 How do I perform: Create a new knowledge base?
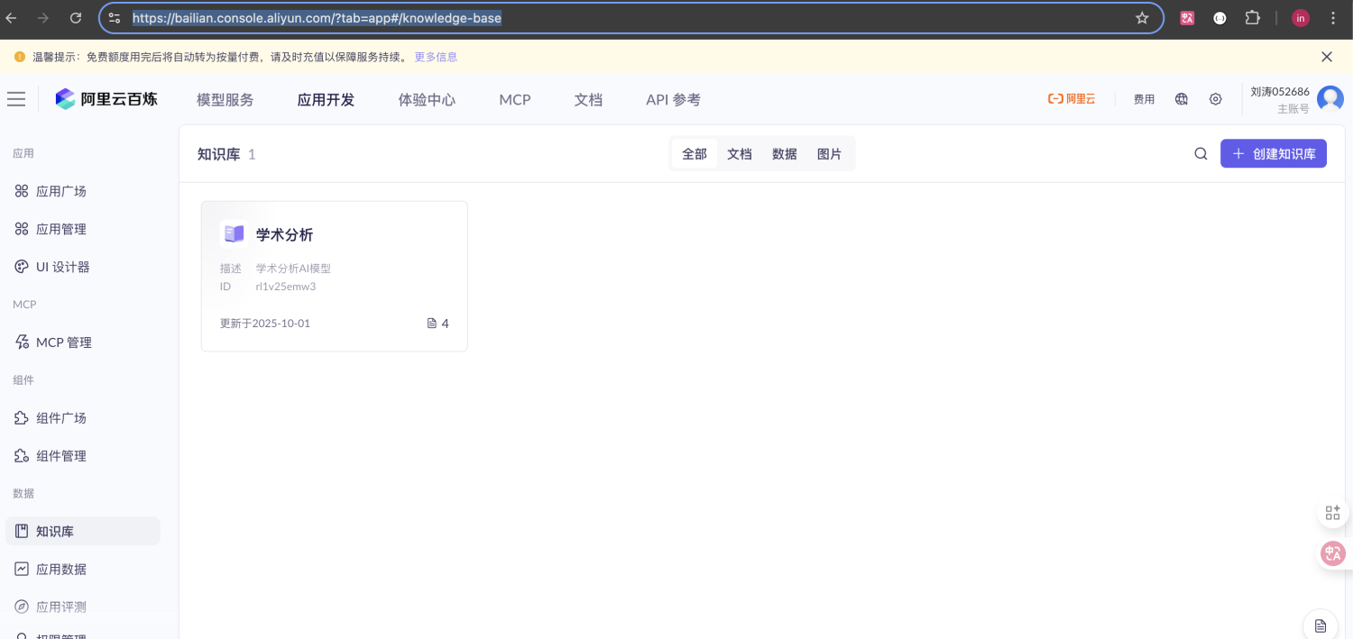(x=1273, y=153)
